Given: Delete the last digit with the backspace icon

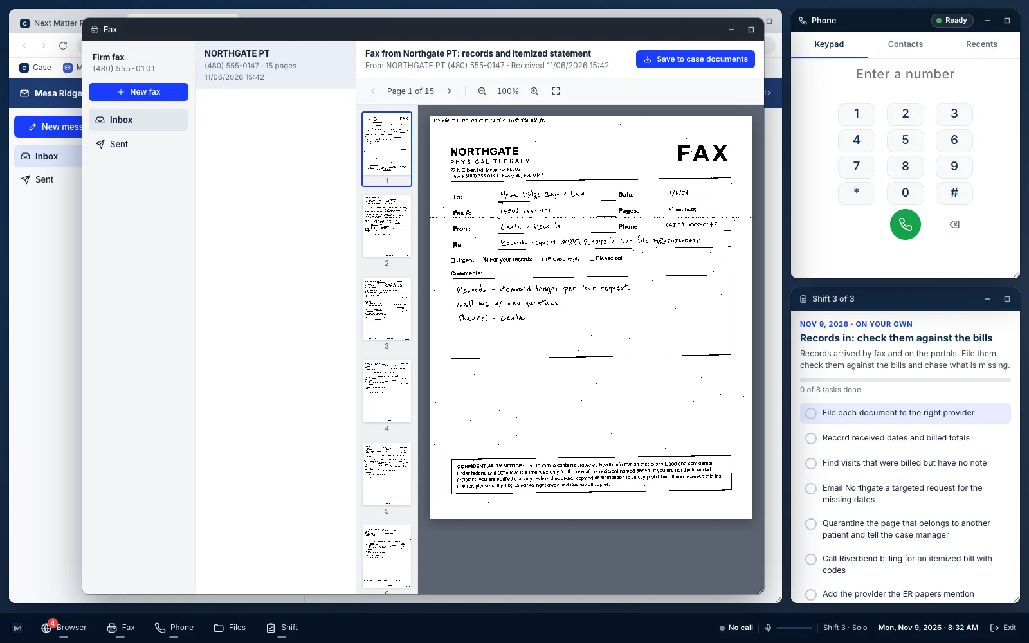Looking at the screenshot, I should [954, 224].
